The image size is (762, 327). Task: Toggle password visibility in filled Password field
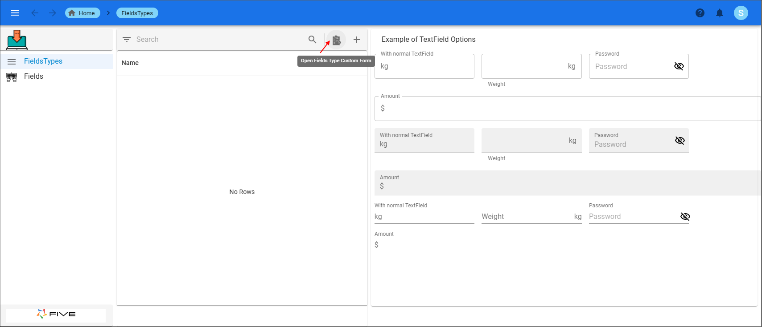pos(680,141)
